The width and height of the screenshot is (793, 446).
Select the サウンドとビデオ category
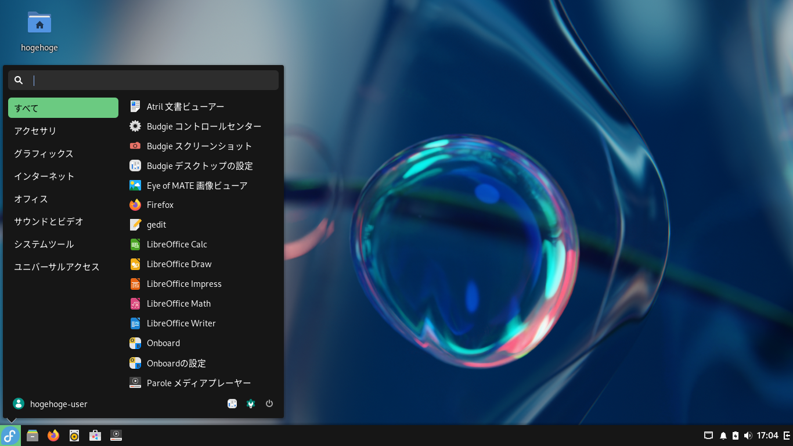[63, 221]
